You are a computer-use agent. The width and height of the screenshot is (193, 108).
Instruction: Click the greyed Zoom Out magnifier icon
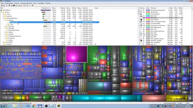(30, 5)
